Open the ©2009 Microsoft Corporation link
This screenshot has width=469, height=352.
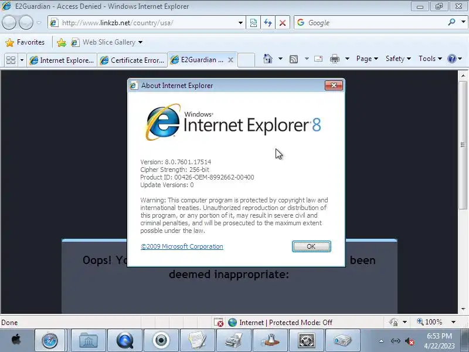pos(182,246)
